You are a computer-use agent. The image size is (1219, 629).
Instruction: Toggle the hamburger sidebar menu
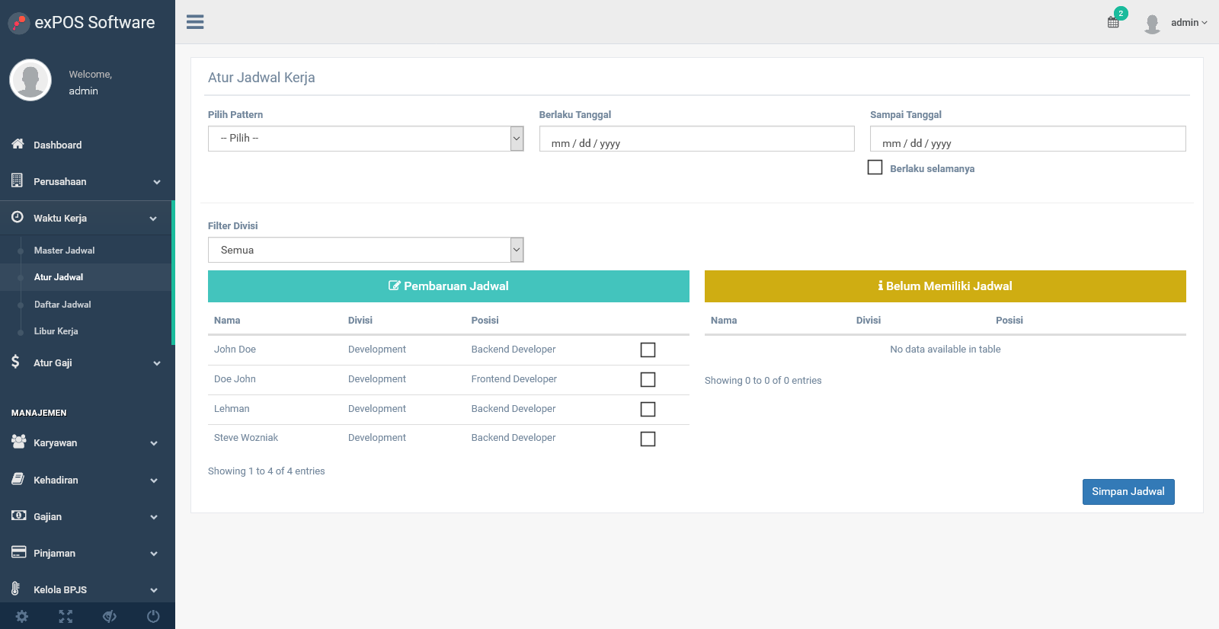point(195,22)
